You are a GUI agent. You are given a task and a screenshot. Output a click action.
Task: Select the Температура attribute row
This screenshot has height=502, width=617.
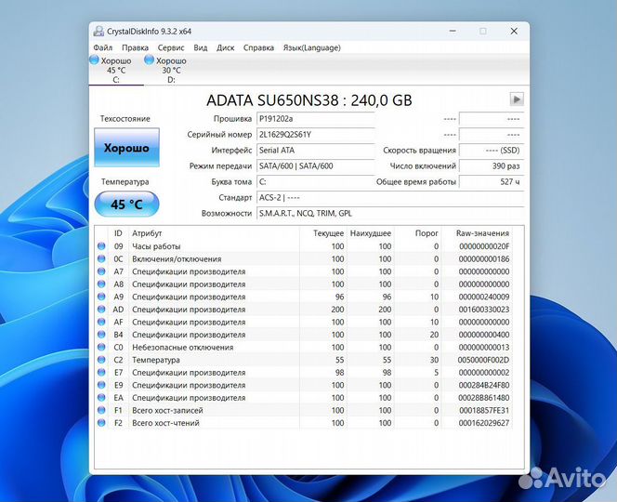[304, 360]
